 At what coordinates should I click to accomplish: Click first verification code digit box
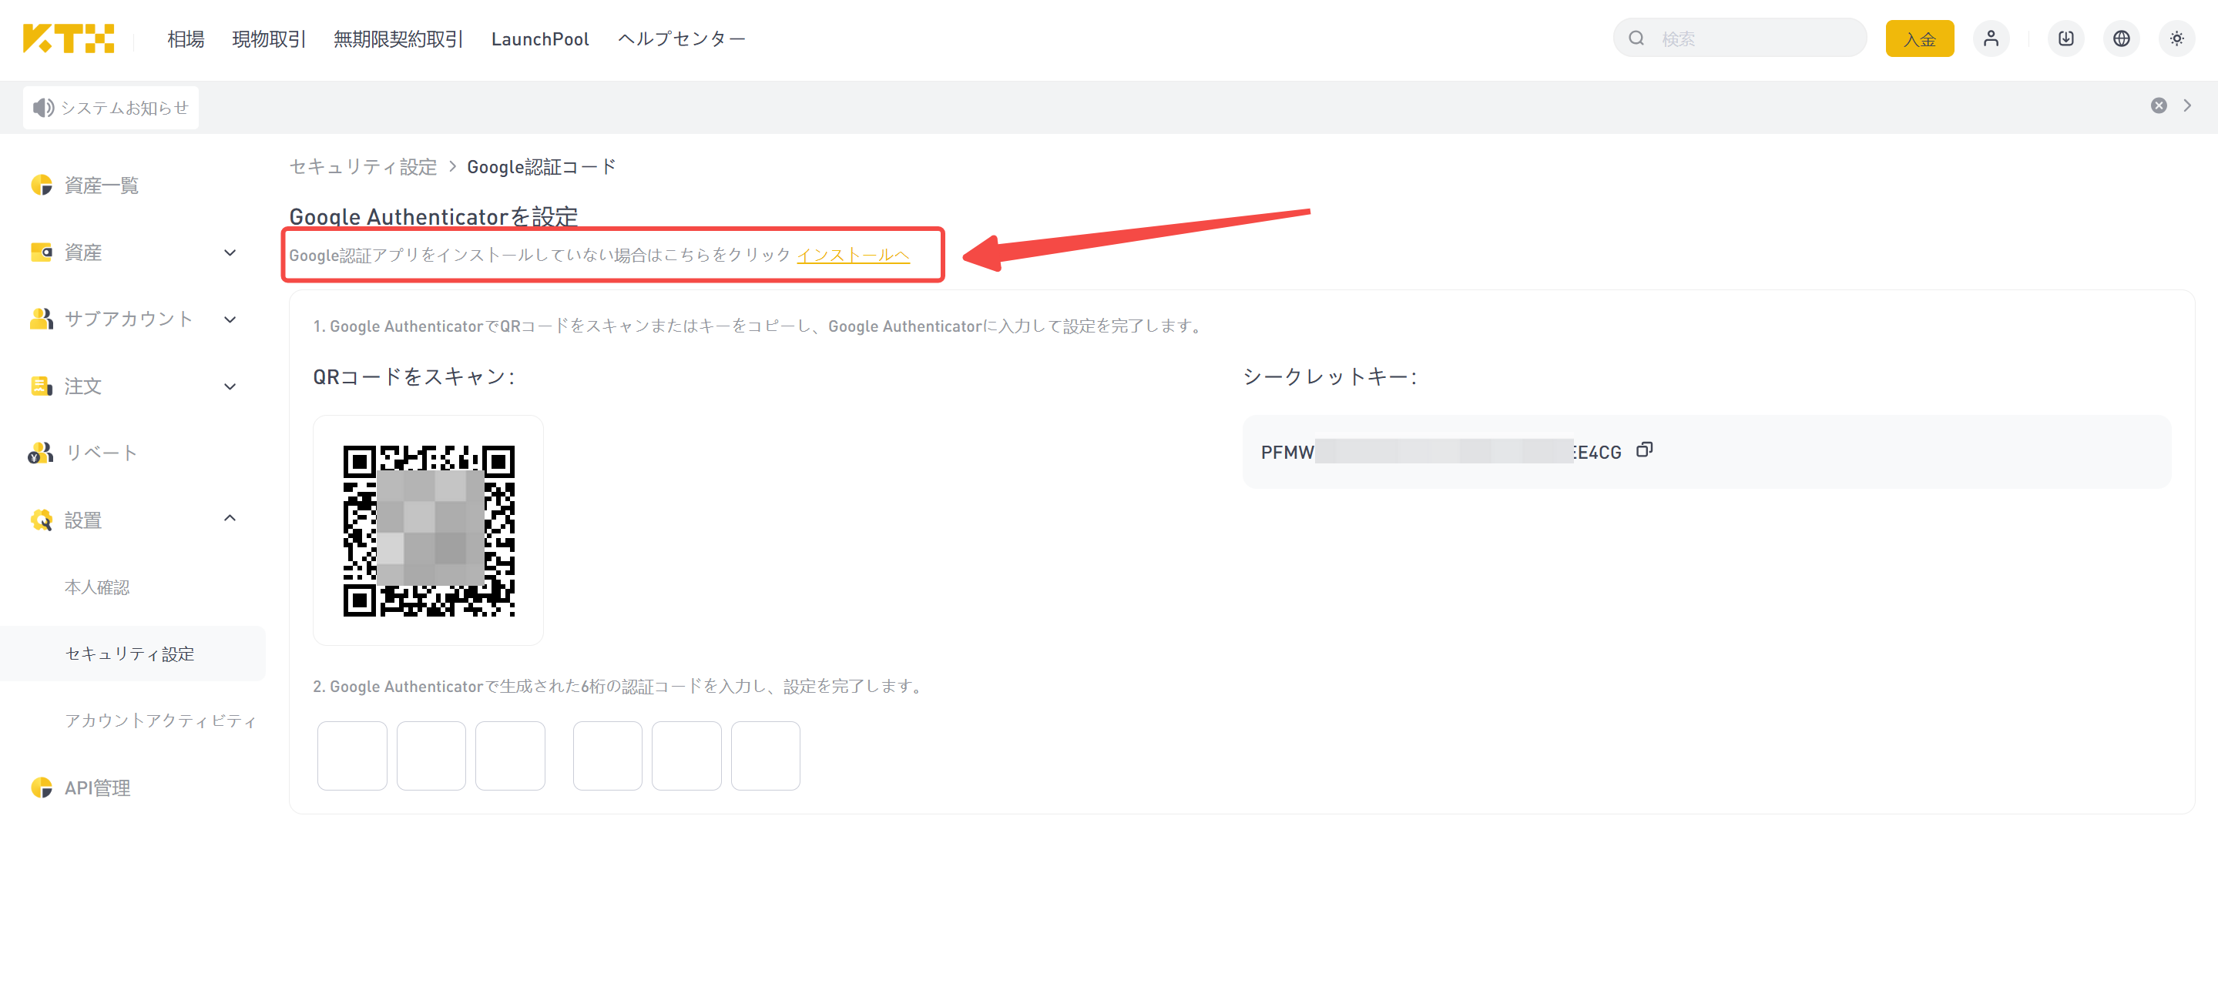(x=352, y=755)
